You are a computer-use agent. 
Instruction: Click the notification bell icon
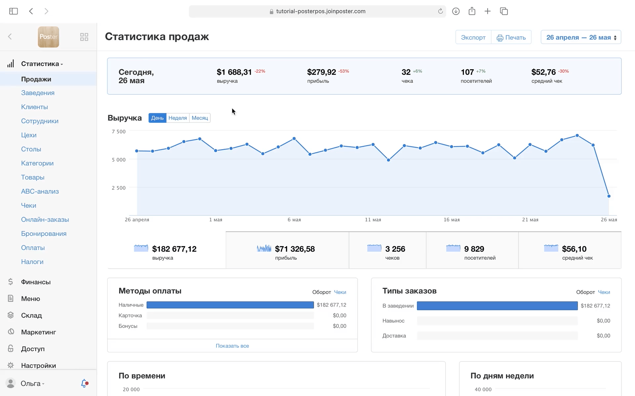(84, 383)
